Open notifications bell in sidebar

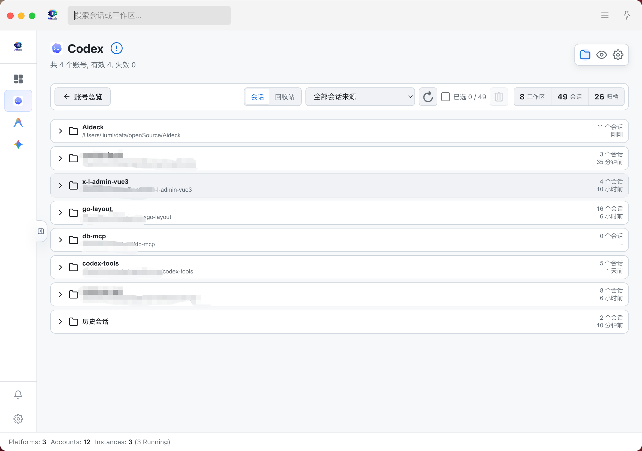pyautogui.click(x=18, y=395)
